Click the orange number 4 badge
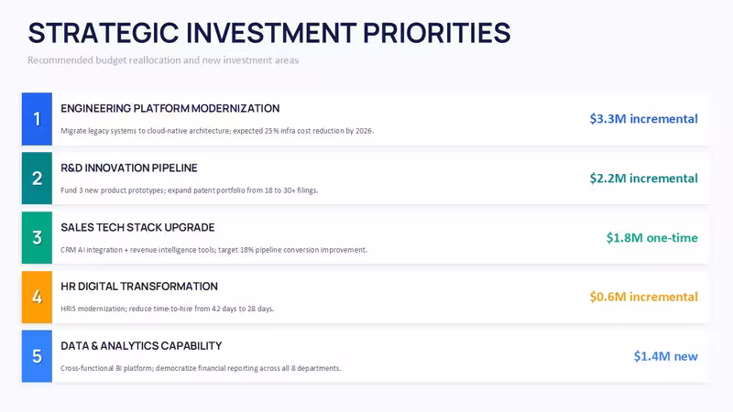The width and height of the screenshot is (733, 412). tap(37, 297)
